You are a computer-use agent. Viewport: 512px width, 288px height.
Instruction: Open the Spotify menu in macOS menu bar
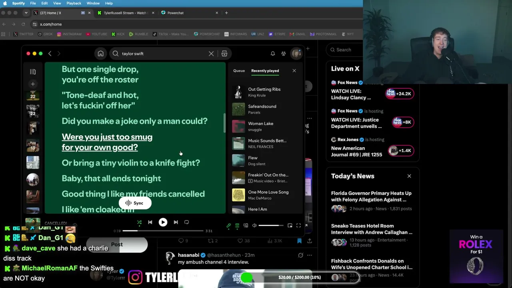18,3
